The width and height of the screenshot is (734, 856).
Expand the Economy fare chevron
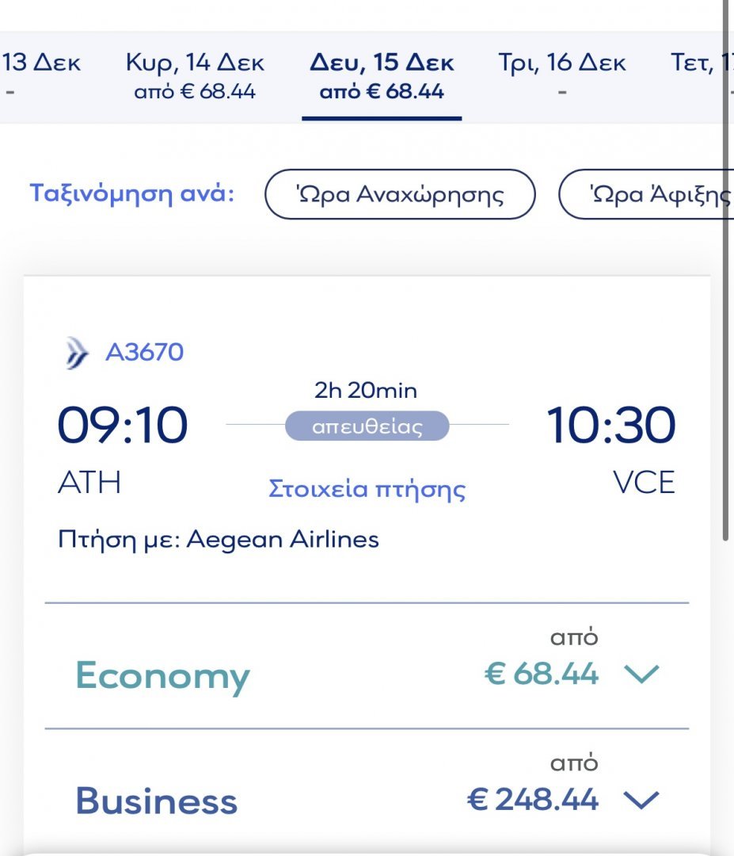click(641, 674)
